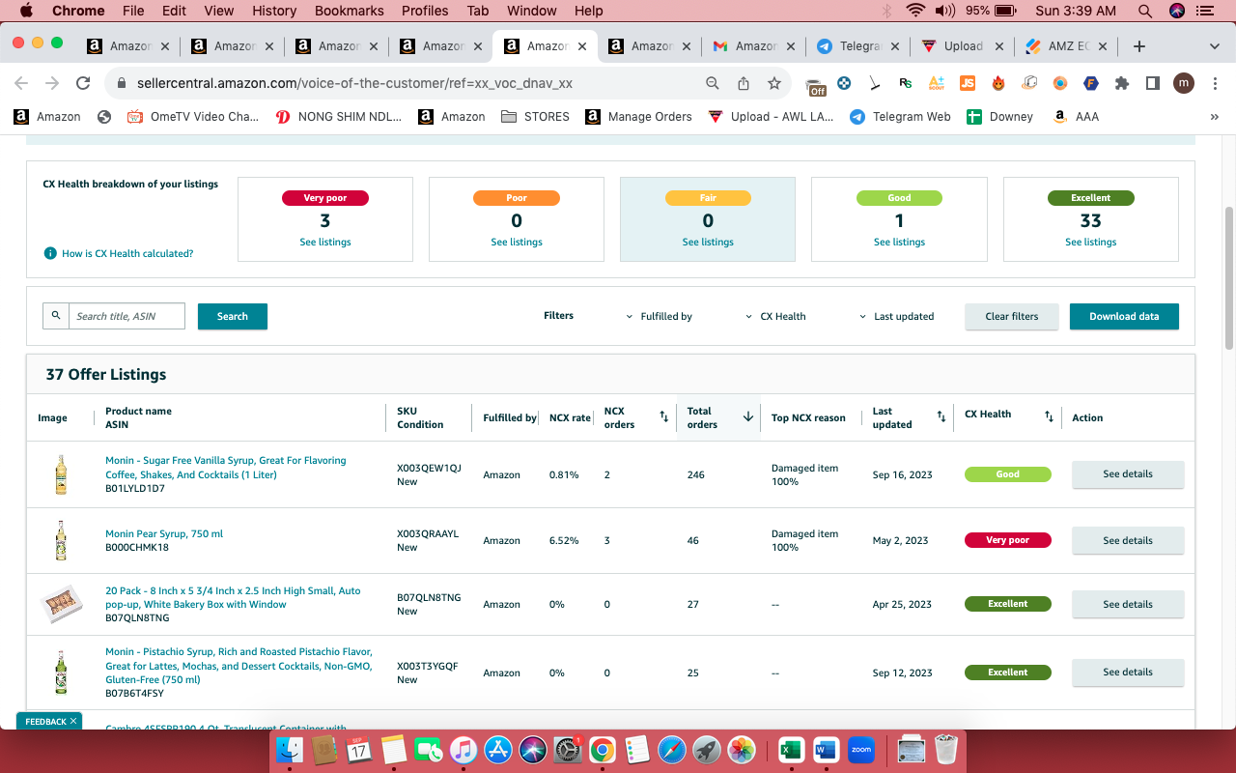Image resolution: width=1236 pixels, height=773 pixels.
Task: Open the Chrome profile avatar 'm'
Action: 1184,83
